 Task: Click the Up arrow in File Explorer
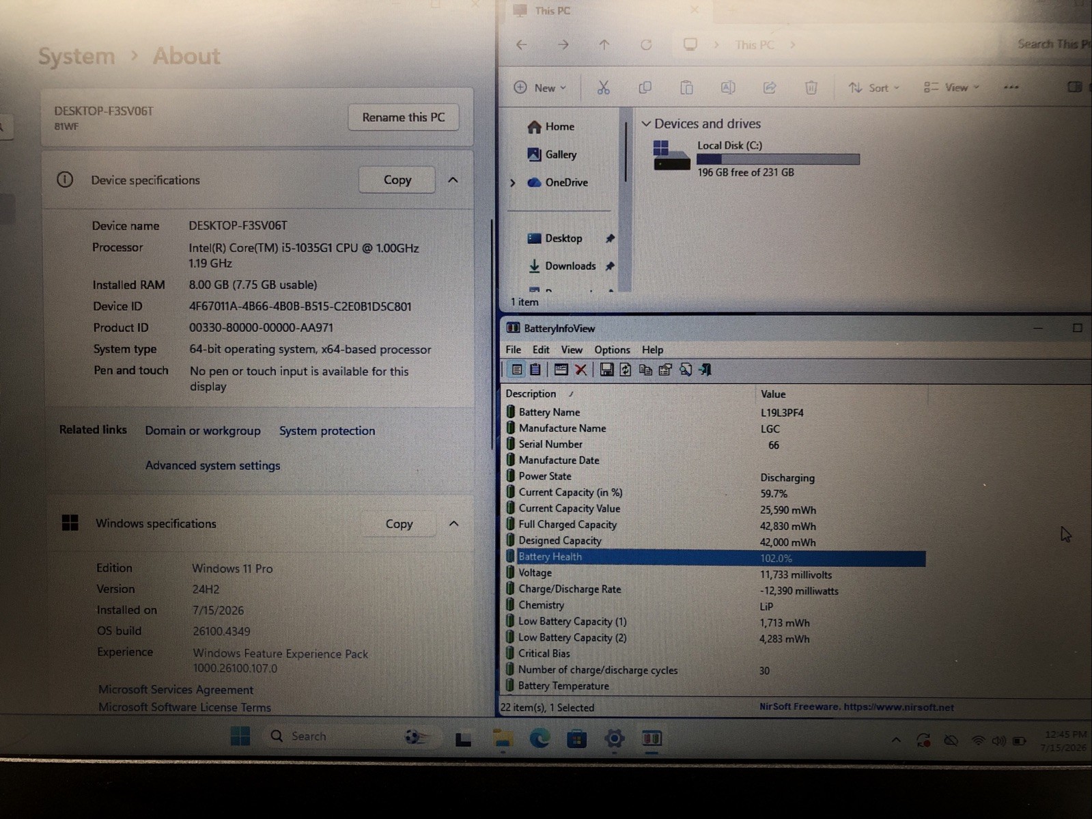604,45
